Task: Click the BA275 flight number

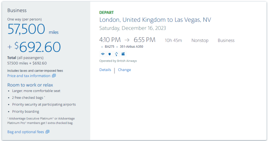Action: (x=109, y=47)
